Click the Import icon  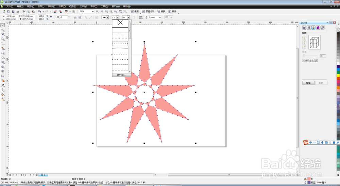(55, 11)
